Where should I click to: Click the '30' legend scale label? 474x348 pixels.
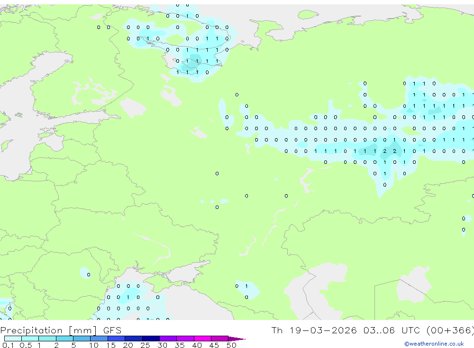click(162, 345)
